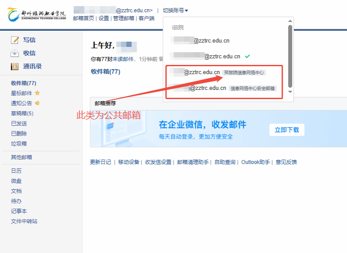Click scroll down arrow in account list

click(290, 92)
